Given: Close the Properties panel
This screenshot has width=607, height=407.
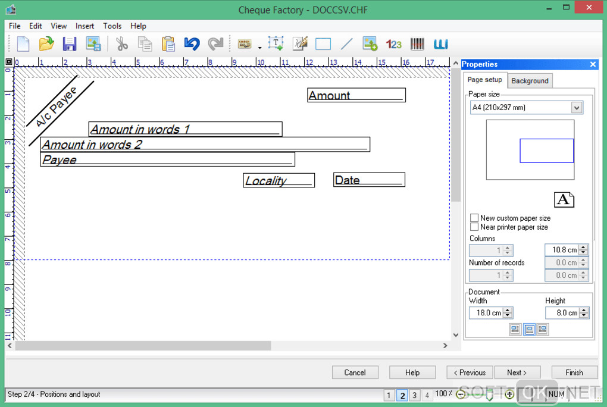Looking at the screenshot, I should (593, 64).
